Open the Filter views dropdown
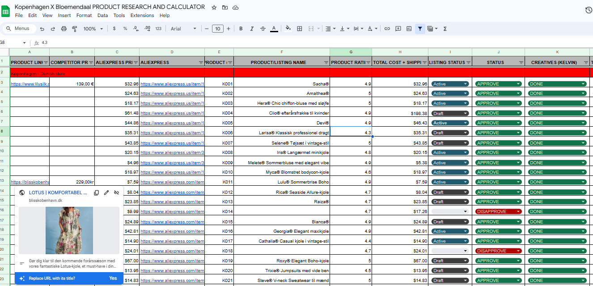This screenshot has width=593, height=286. pos(432,29)
